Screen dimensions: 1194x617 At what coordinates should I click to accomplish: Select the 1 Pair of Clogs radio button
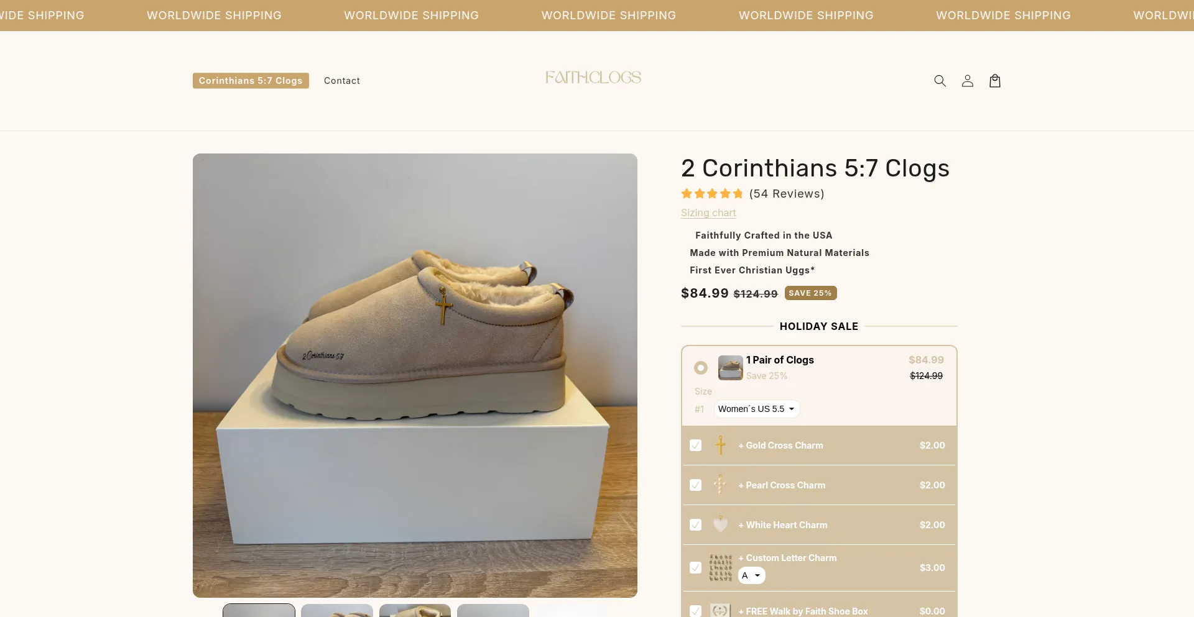pos(701,368)
